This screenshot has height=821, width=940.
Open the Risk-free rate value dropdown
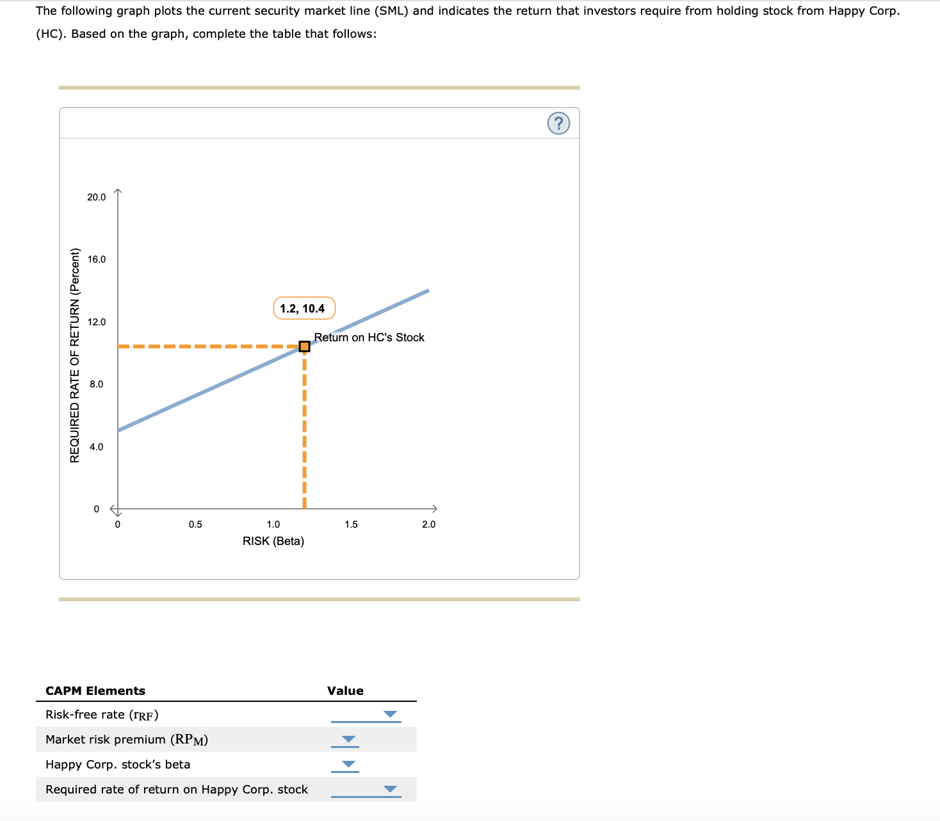coord(389,713)
